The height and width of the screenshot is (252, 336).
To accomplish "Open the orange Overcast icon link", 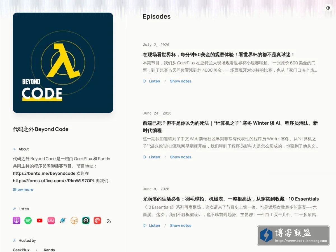I will pos(74,221).
